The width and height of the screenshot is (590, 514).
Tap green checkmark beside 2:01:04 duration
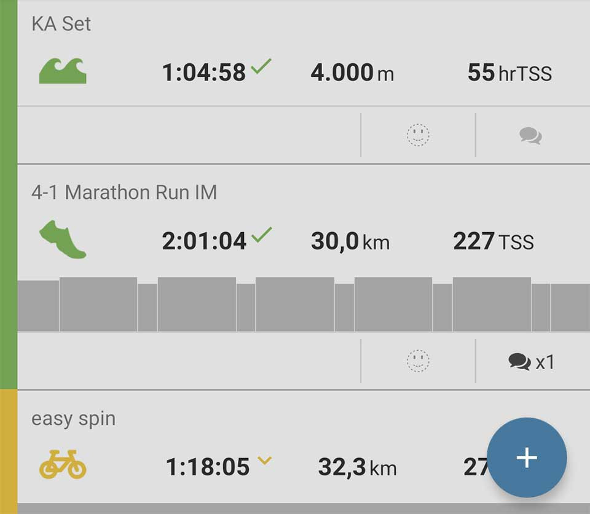coord(262,235)
